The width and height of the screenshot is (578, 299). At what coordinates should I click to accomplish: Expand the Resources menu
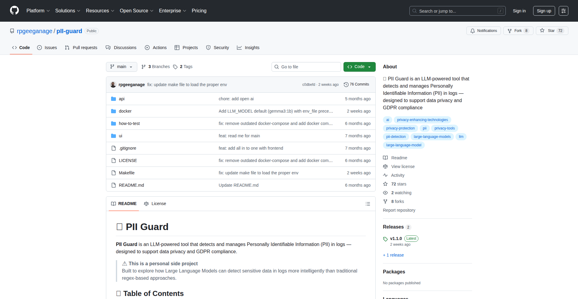(x=100, y=11)
